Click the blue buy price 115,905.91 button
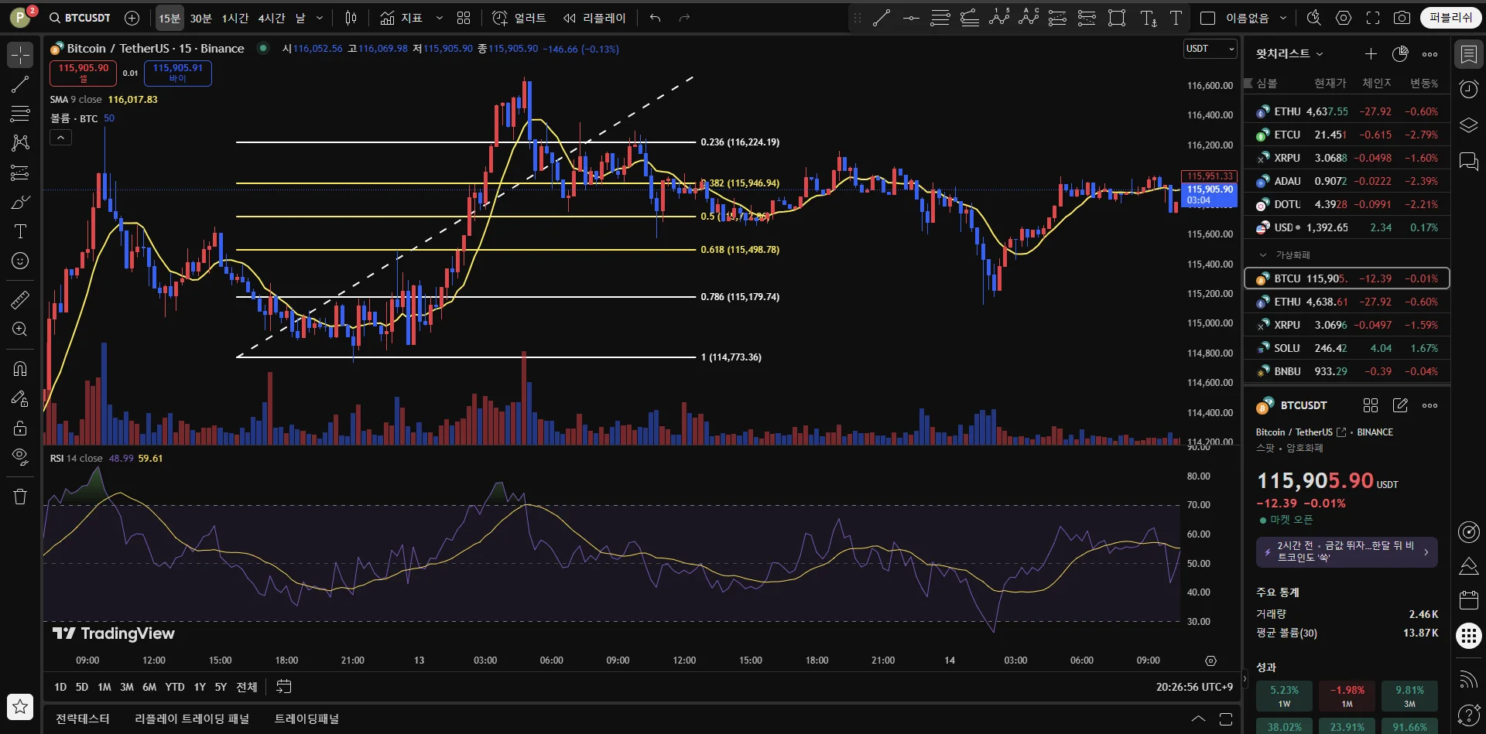This screenshot has width=1486, height=734. click(x=177, y=73)
